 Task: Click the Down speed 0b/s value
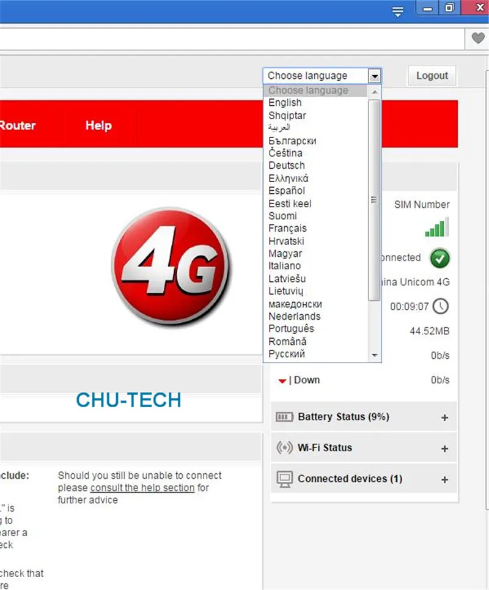pyautogui.click(x=440, y=380)
